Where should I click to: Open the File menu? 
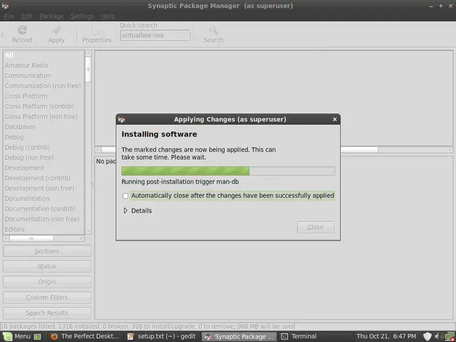click(x=9, y=16)
